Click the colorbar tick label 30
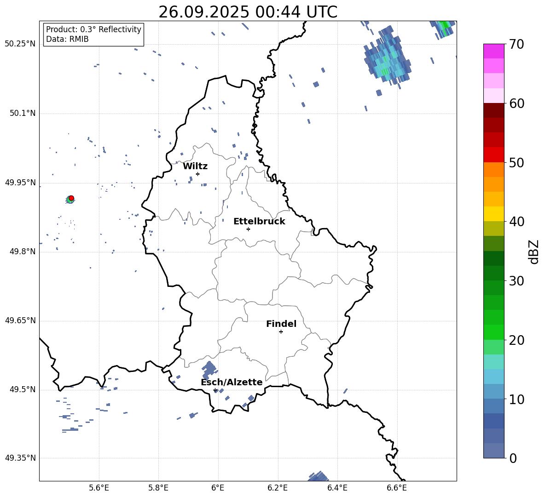Screen dimensions: 545x497 [516, 281]
